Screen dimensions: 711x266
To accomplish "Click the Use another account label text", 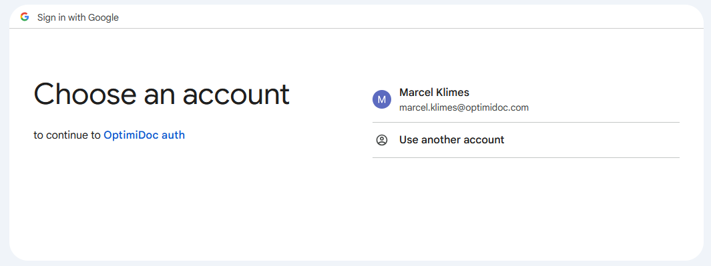I will (x=451, y=139).
